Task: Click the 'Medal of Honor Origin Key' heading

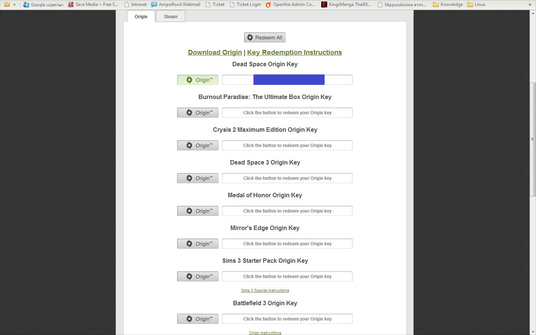Action: (x=265, y=195)
